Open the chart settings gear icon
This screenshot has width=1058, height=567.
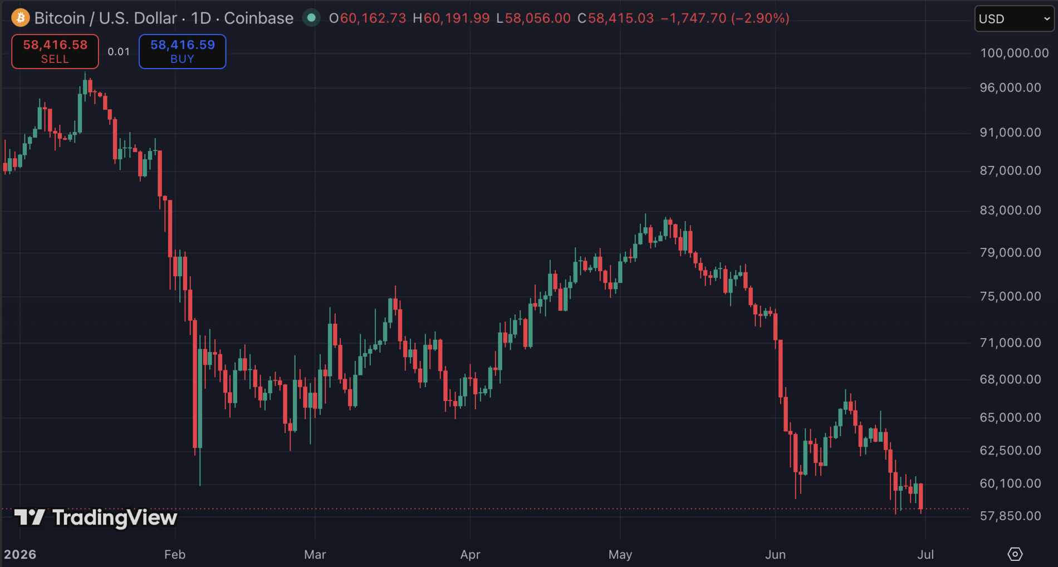coord(1015,554)
